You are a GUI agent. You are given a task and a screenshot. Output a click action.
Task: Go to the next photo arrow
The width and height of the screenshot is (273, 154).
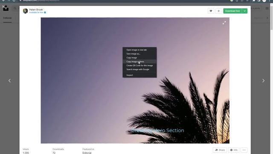click(264, 80)
